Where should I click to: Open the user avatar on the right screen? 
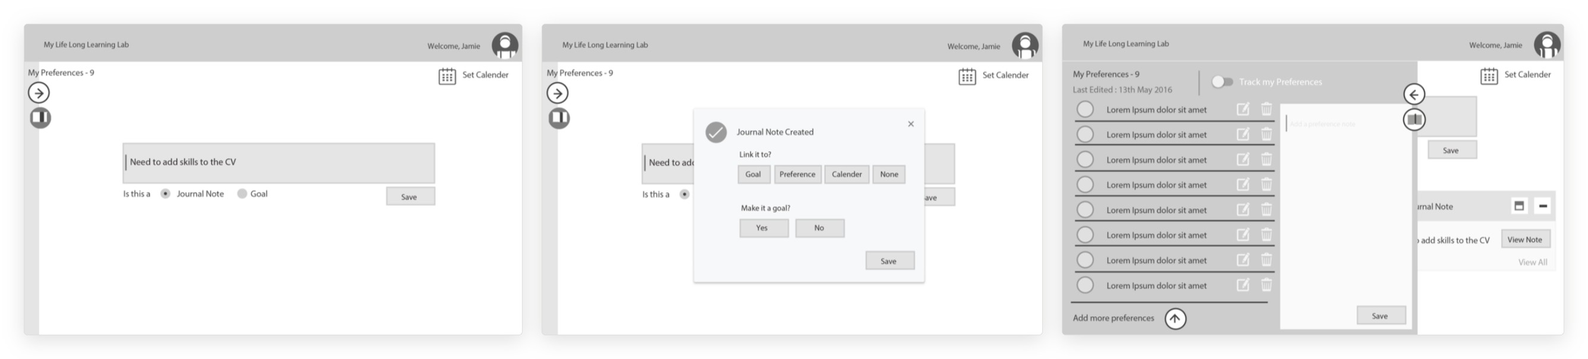[1548, 45]
